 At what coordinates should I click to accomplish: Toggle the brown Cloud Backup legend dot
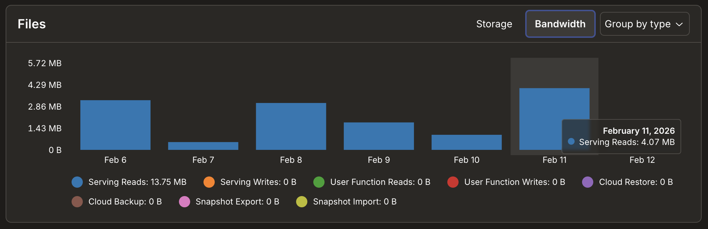[77, 202]
